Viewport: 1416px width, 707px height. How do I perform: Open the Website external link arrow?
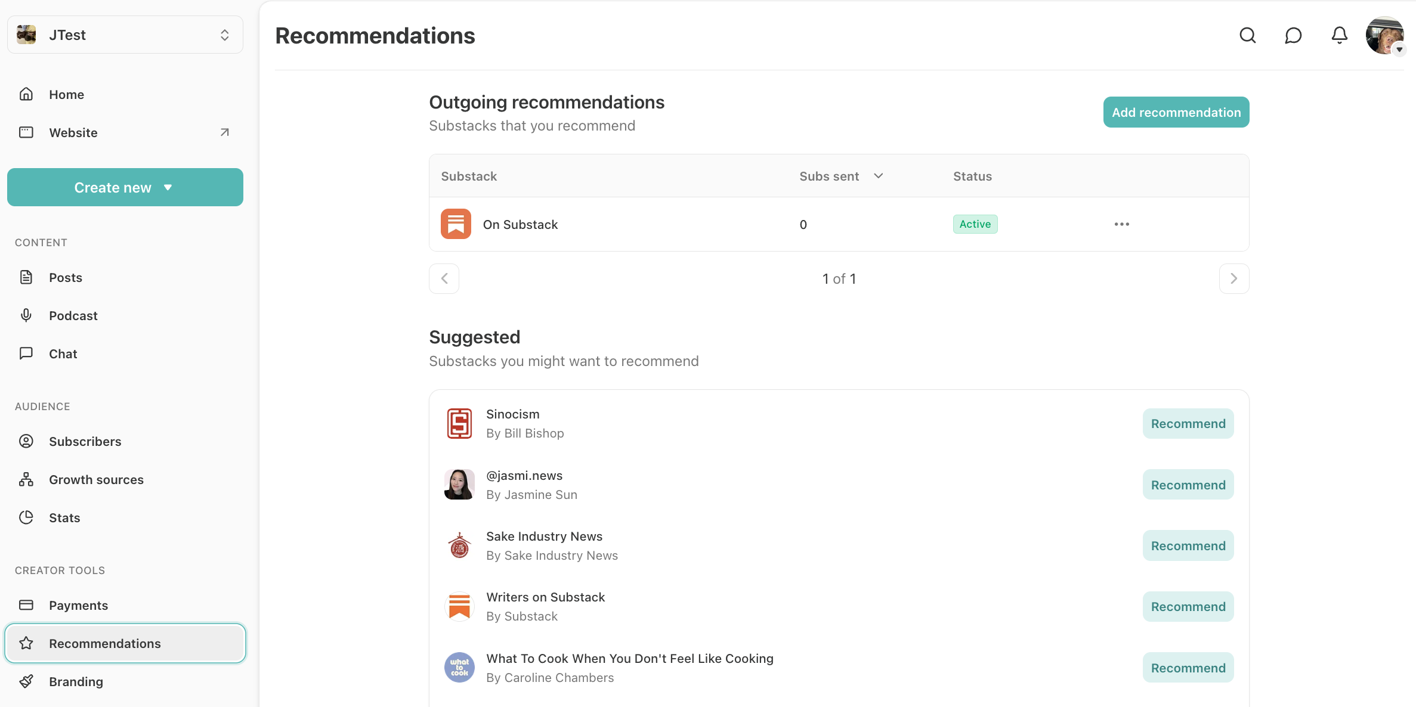tap(224, 132)
